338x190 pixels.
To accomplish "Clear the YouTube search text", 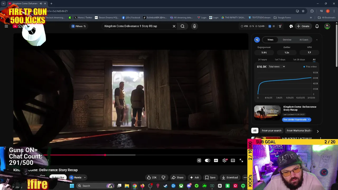I will 174,26.
